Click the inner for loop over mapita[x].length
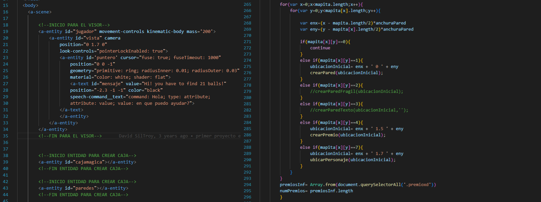541x202 pixels. (x=335, y=11)
